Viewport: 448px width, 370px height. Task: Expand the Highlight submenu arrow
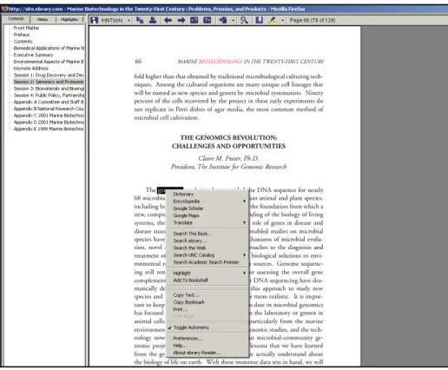pyautogui.click(x=245, y=273)
